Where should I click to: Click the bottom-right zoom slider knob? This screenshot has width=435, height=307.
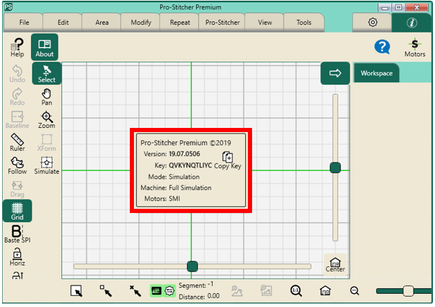pyautogui.click(x=408, y=291)
